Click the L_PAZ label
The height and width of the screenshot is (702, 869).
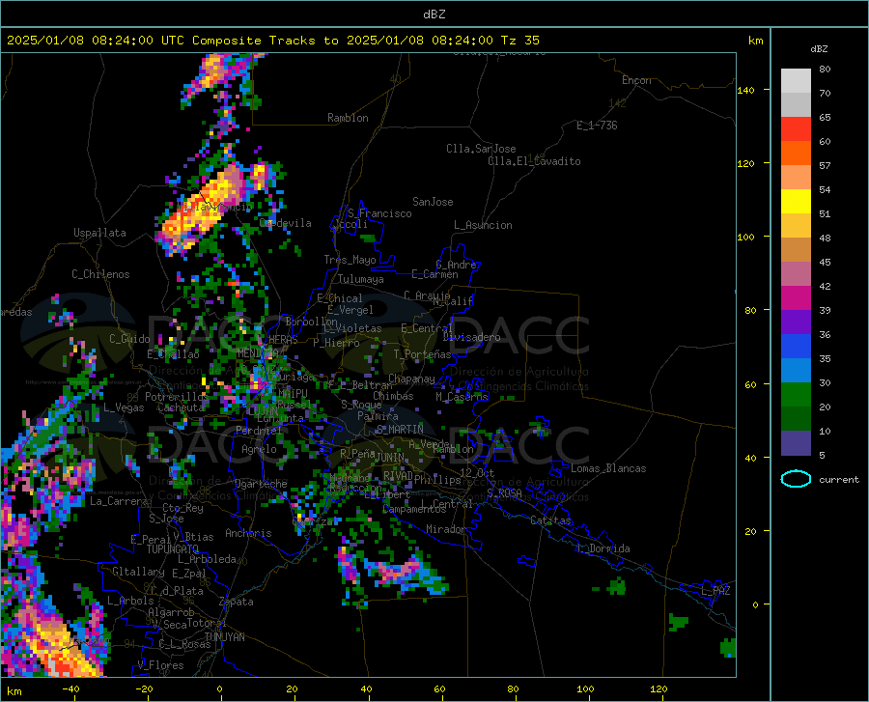(715, 591)
